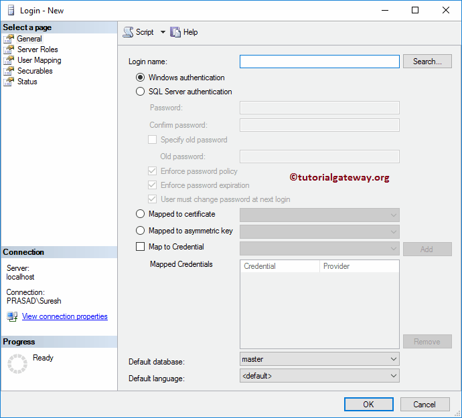Click the Provider column header
462x418 pixels.
click(x=359, y=266)
